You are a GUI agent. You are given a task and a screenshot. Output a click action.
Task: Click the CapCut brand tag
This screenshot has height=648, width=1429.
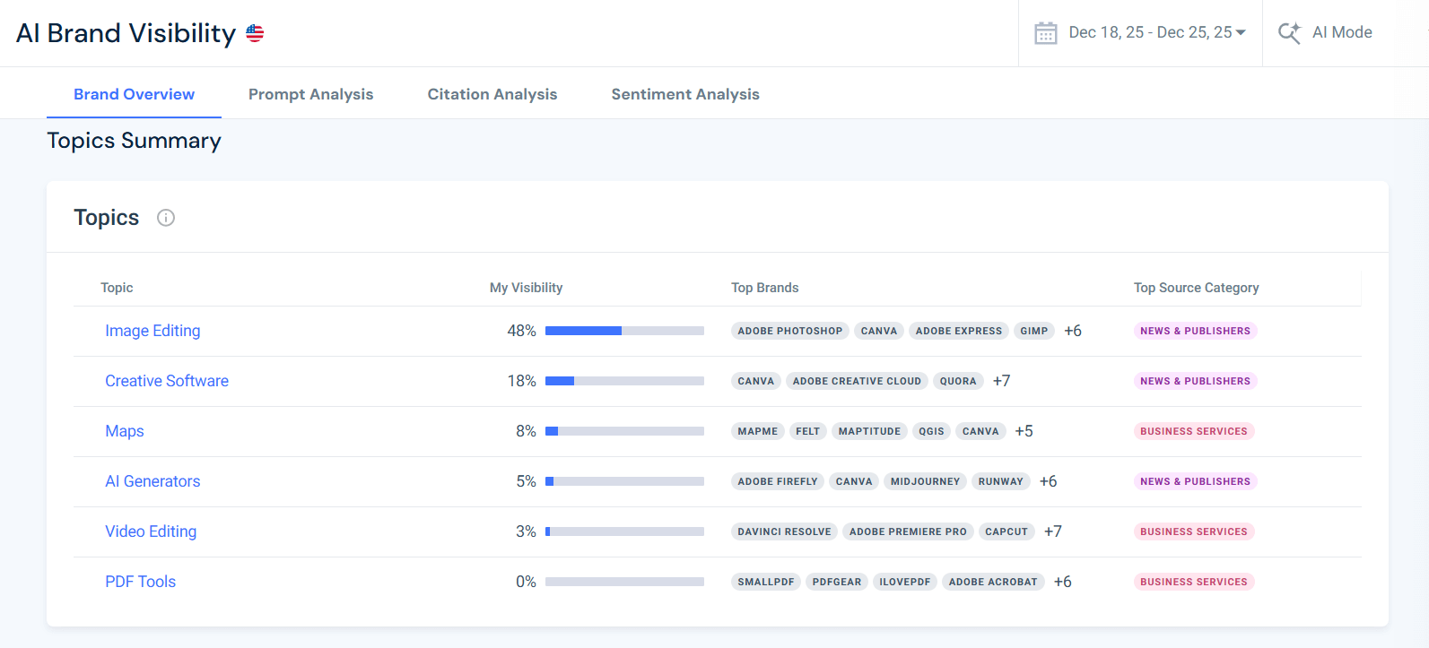[x=1006, y=531]
